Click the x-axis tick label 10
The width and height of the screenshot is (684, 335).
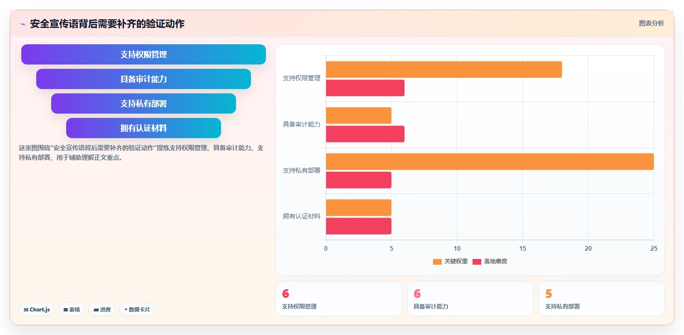(457, 248)
